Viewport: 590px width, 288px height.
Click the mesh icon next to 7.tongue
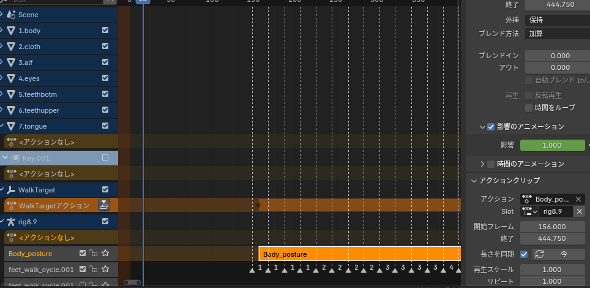pos(11,126)
